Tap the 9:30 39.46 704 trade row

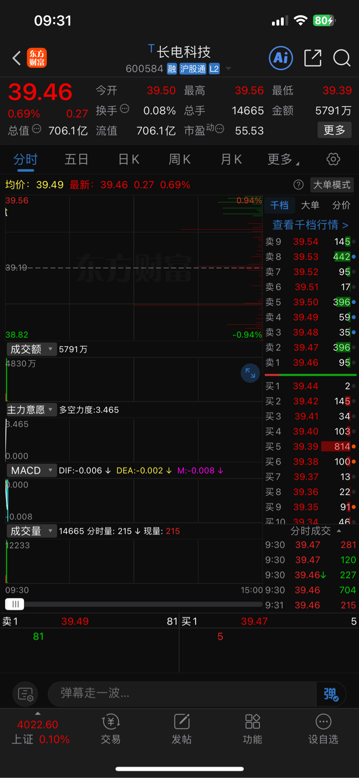pos(310,590)
